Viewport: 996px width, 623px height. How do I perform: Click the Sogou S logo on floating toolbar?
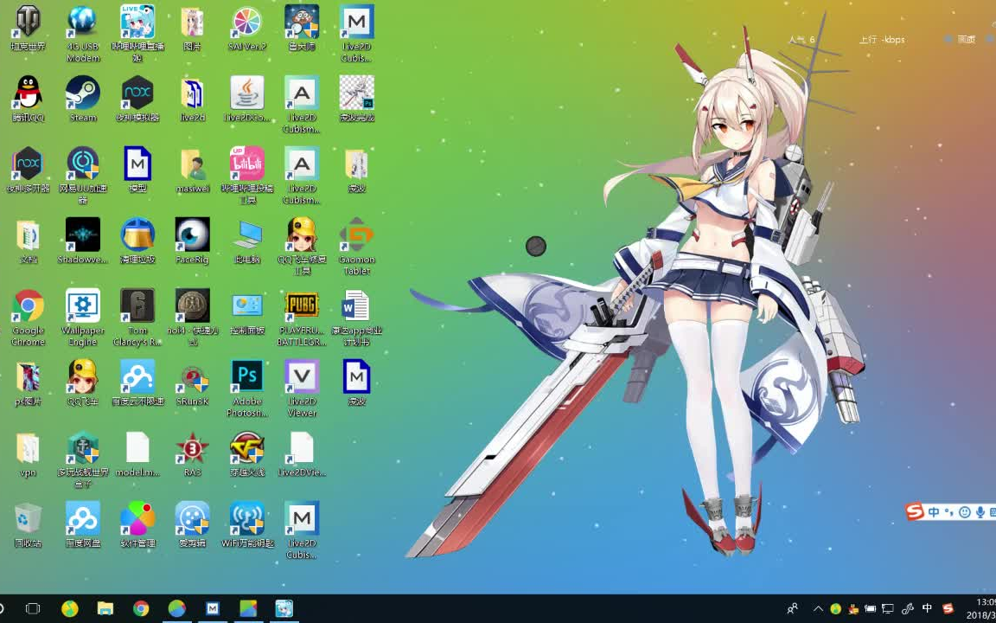tap(915, 511)
